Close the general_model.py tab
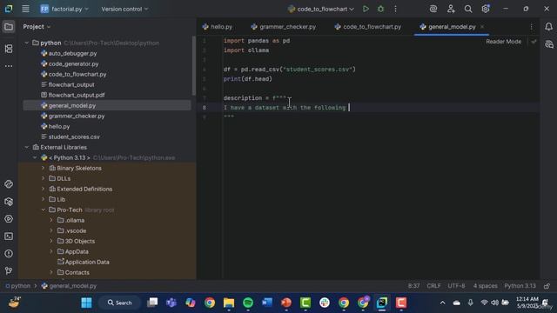557x313 pixels. point(482,27)
